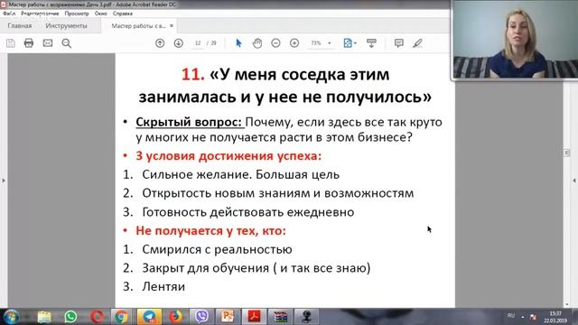Click the "Не получается у тех, кто:" heading
The height and width of the screenshot is (325, 578).
(210, 231)
